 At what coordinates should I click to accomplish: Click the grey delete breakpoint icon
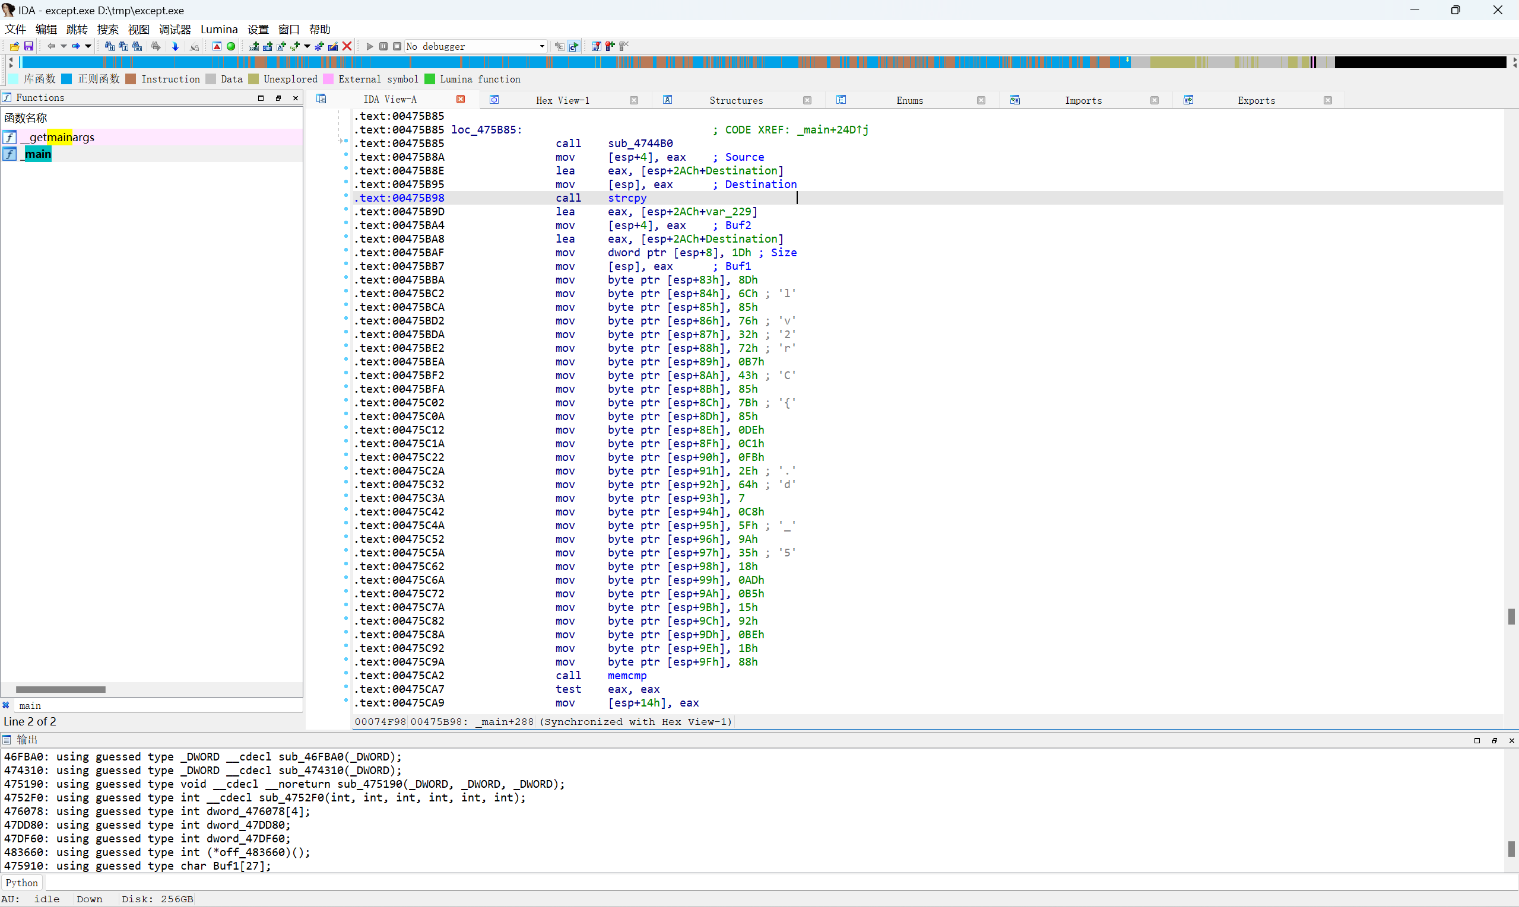[624, 46]
